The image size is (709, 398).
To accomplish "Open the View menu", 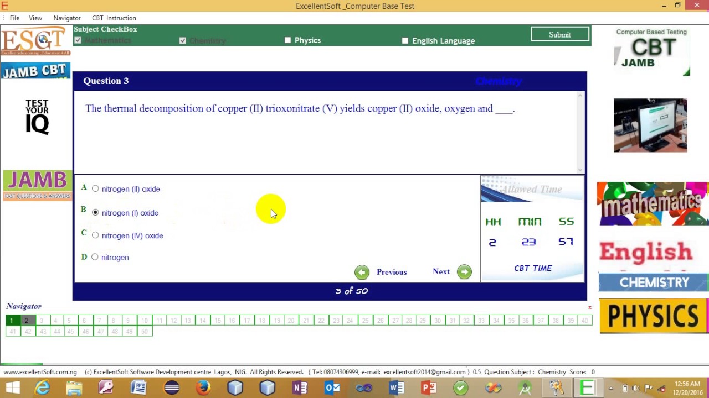I will tap(35, 18).
